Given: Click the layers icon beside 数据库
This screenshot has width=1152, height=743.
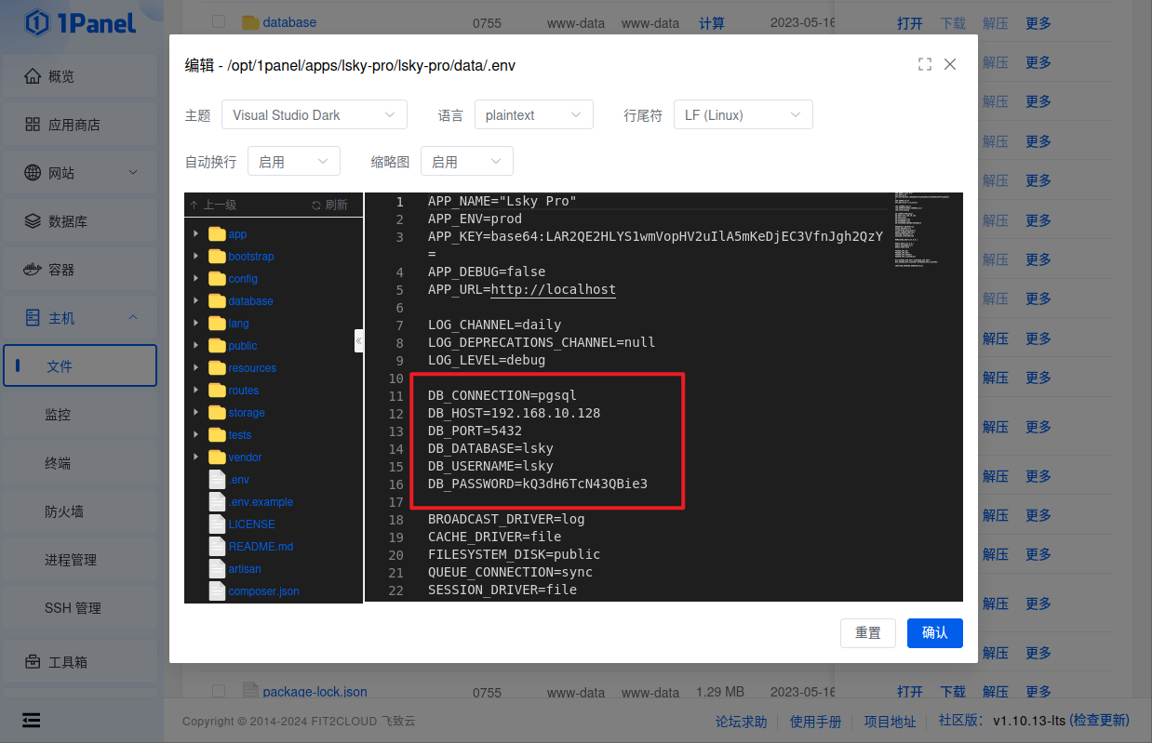Looking at the screenshot, I should pos(33,221).
